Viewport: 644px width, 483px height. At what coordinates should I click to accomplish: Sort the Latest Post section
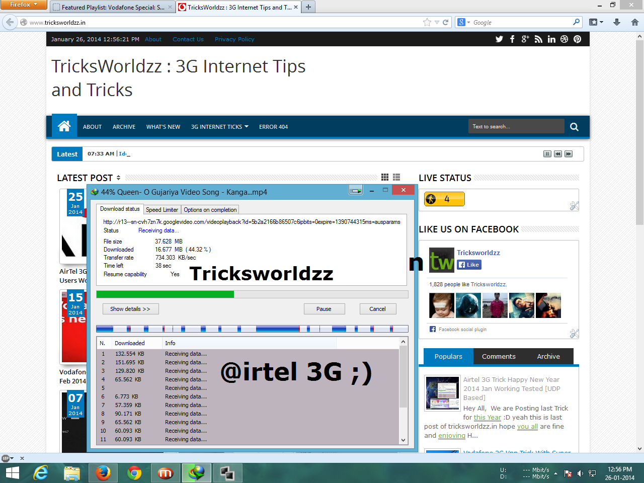click(x=118, y=178)
